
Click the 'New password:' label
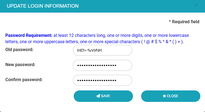coord(20,65)
